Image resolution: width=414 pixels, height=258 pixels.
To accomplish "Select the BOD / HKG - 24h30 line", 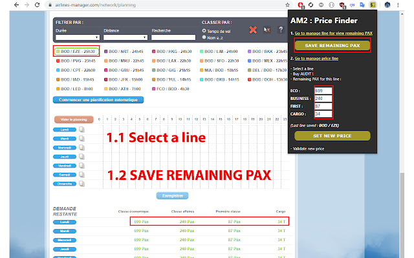I will pyautogui.click(x=171, y=52).
